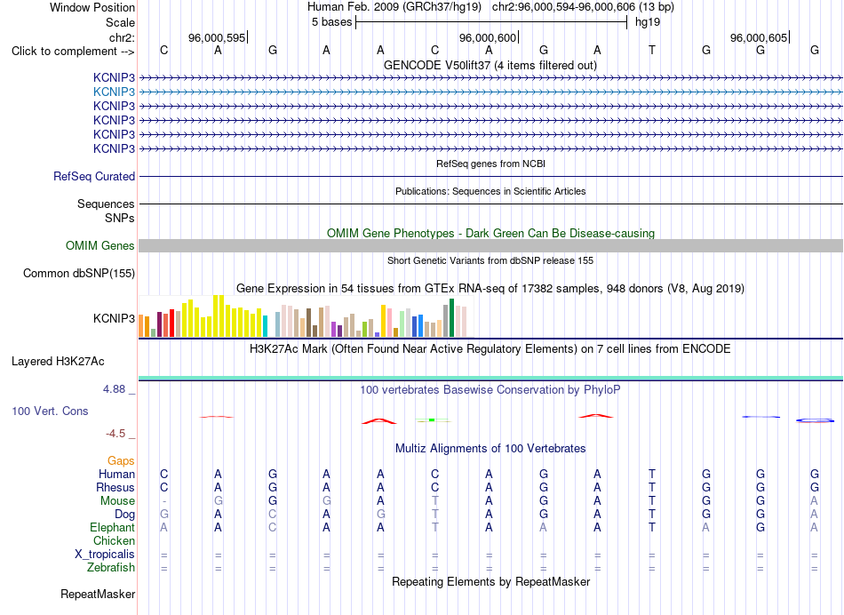Click base T in the complement base row
This screenshot has width=844, height=615.
(652, 50)
